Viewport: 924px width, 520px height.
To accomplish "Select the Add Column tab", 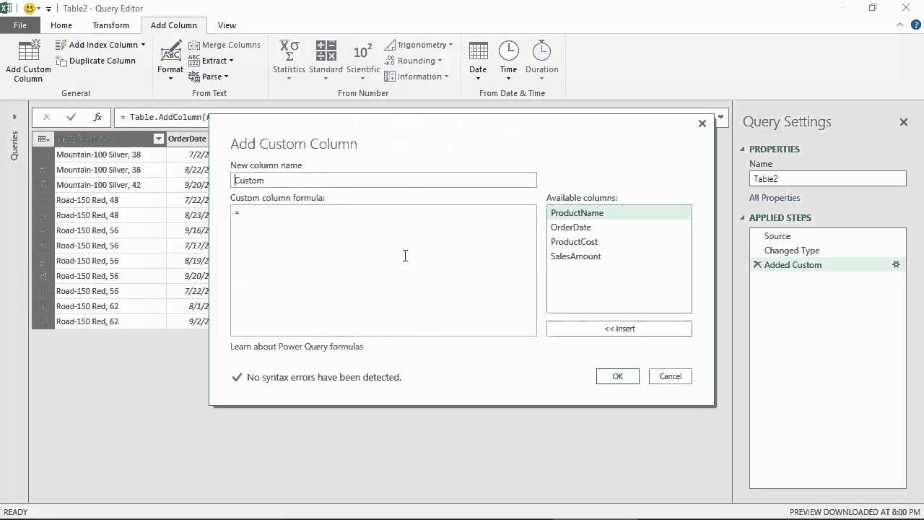I will coord(173,25).
